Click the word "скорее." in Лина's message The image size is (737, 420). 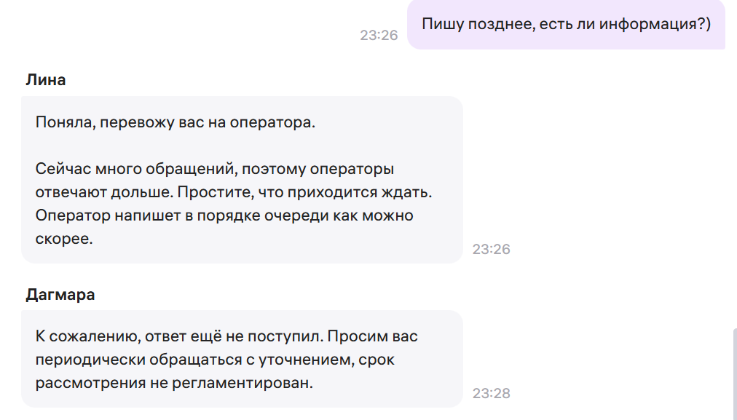click(x=64, y=239)
